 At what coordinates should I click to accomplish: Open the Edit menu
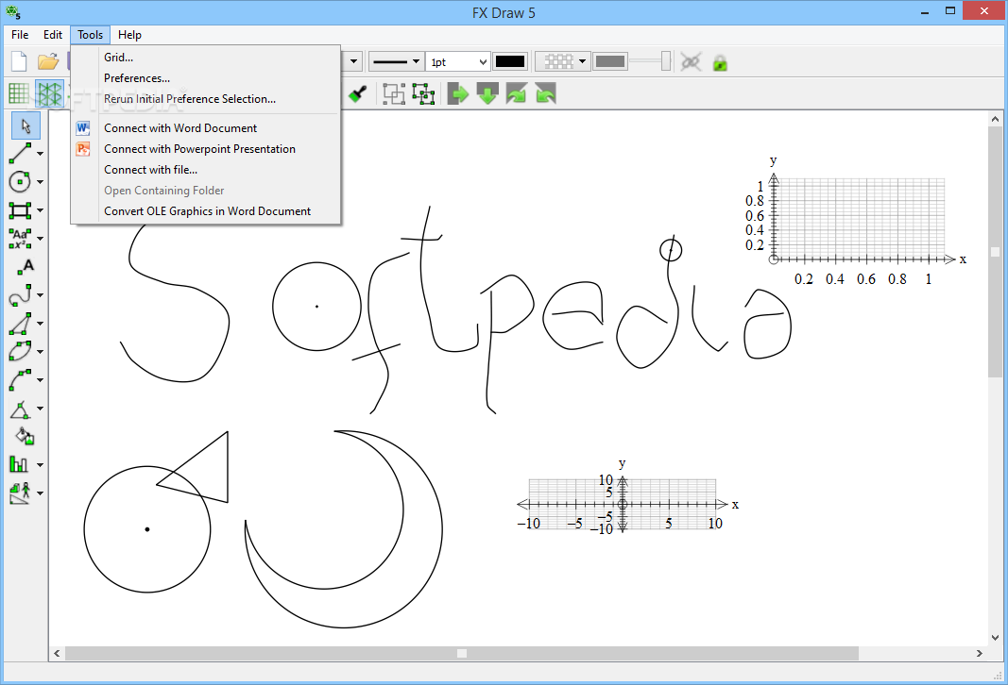coord(53,35)
